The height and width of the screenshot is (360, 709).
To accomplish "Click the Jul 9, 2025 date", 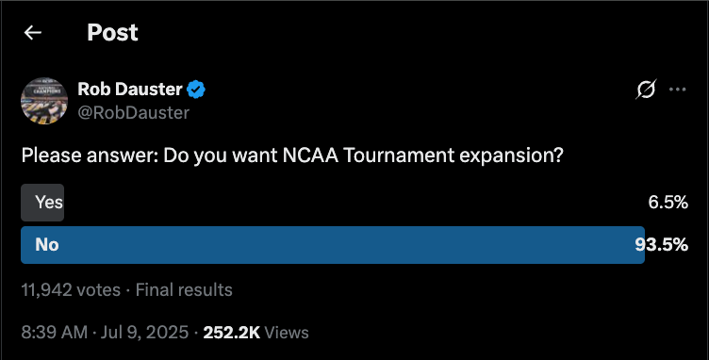I will pyautogui.click(x=144, y=333).
